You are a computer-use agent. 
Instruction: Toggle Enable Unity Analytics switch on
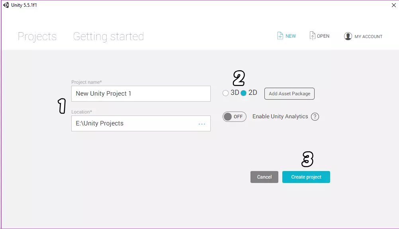pos(235,117)
